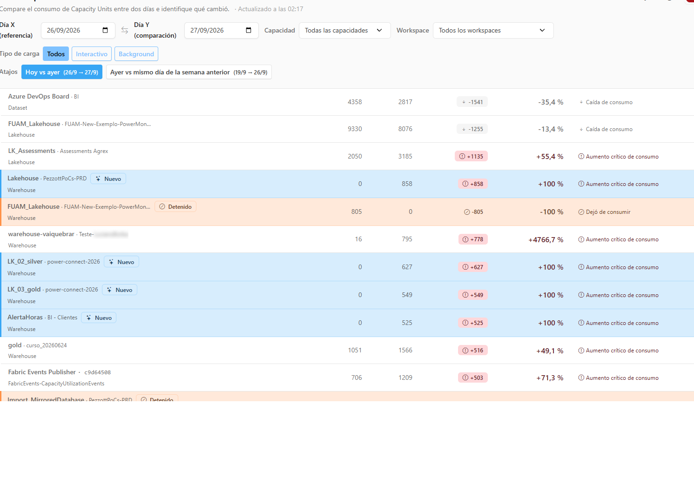The image size is (694, 490).
Task: Select the Interactivo load type filter
Action: [92, 54]
